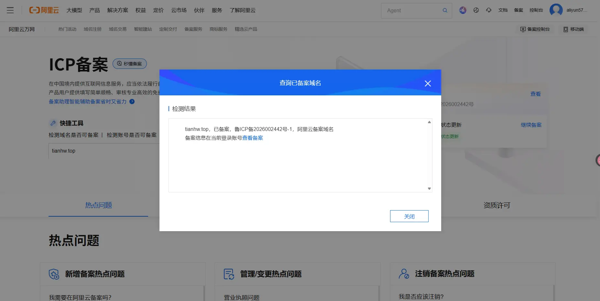
Task: Click the result box scroll-down arrow
Action: click(x=429, y=188)
